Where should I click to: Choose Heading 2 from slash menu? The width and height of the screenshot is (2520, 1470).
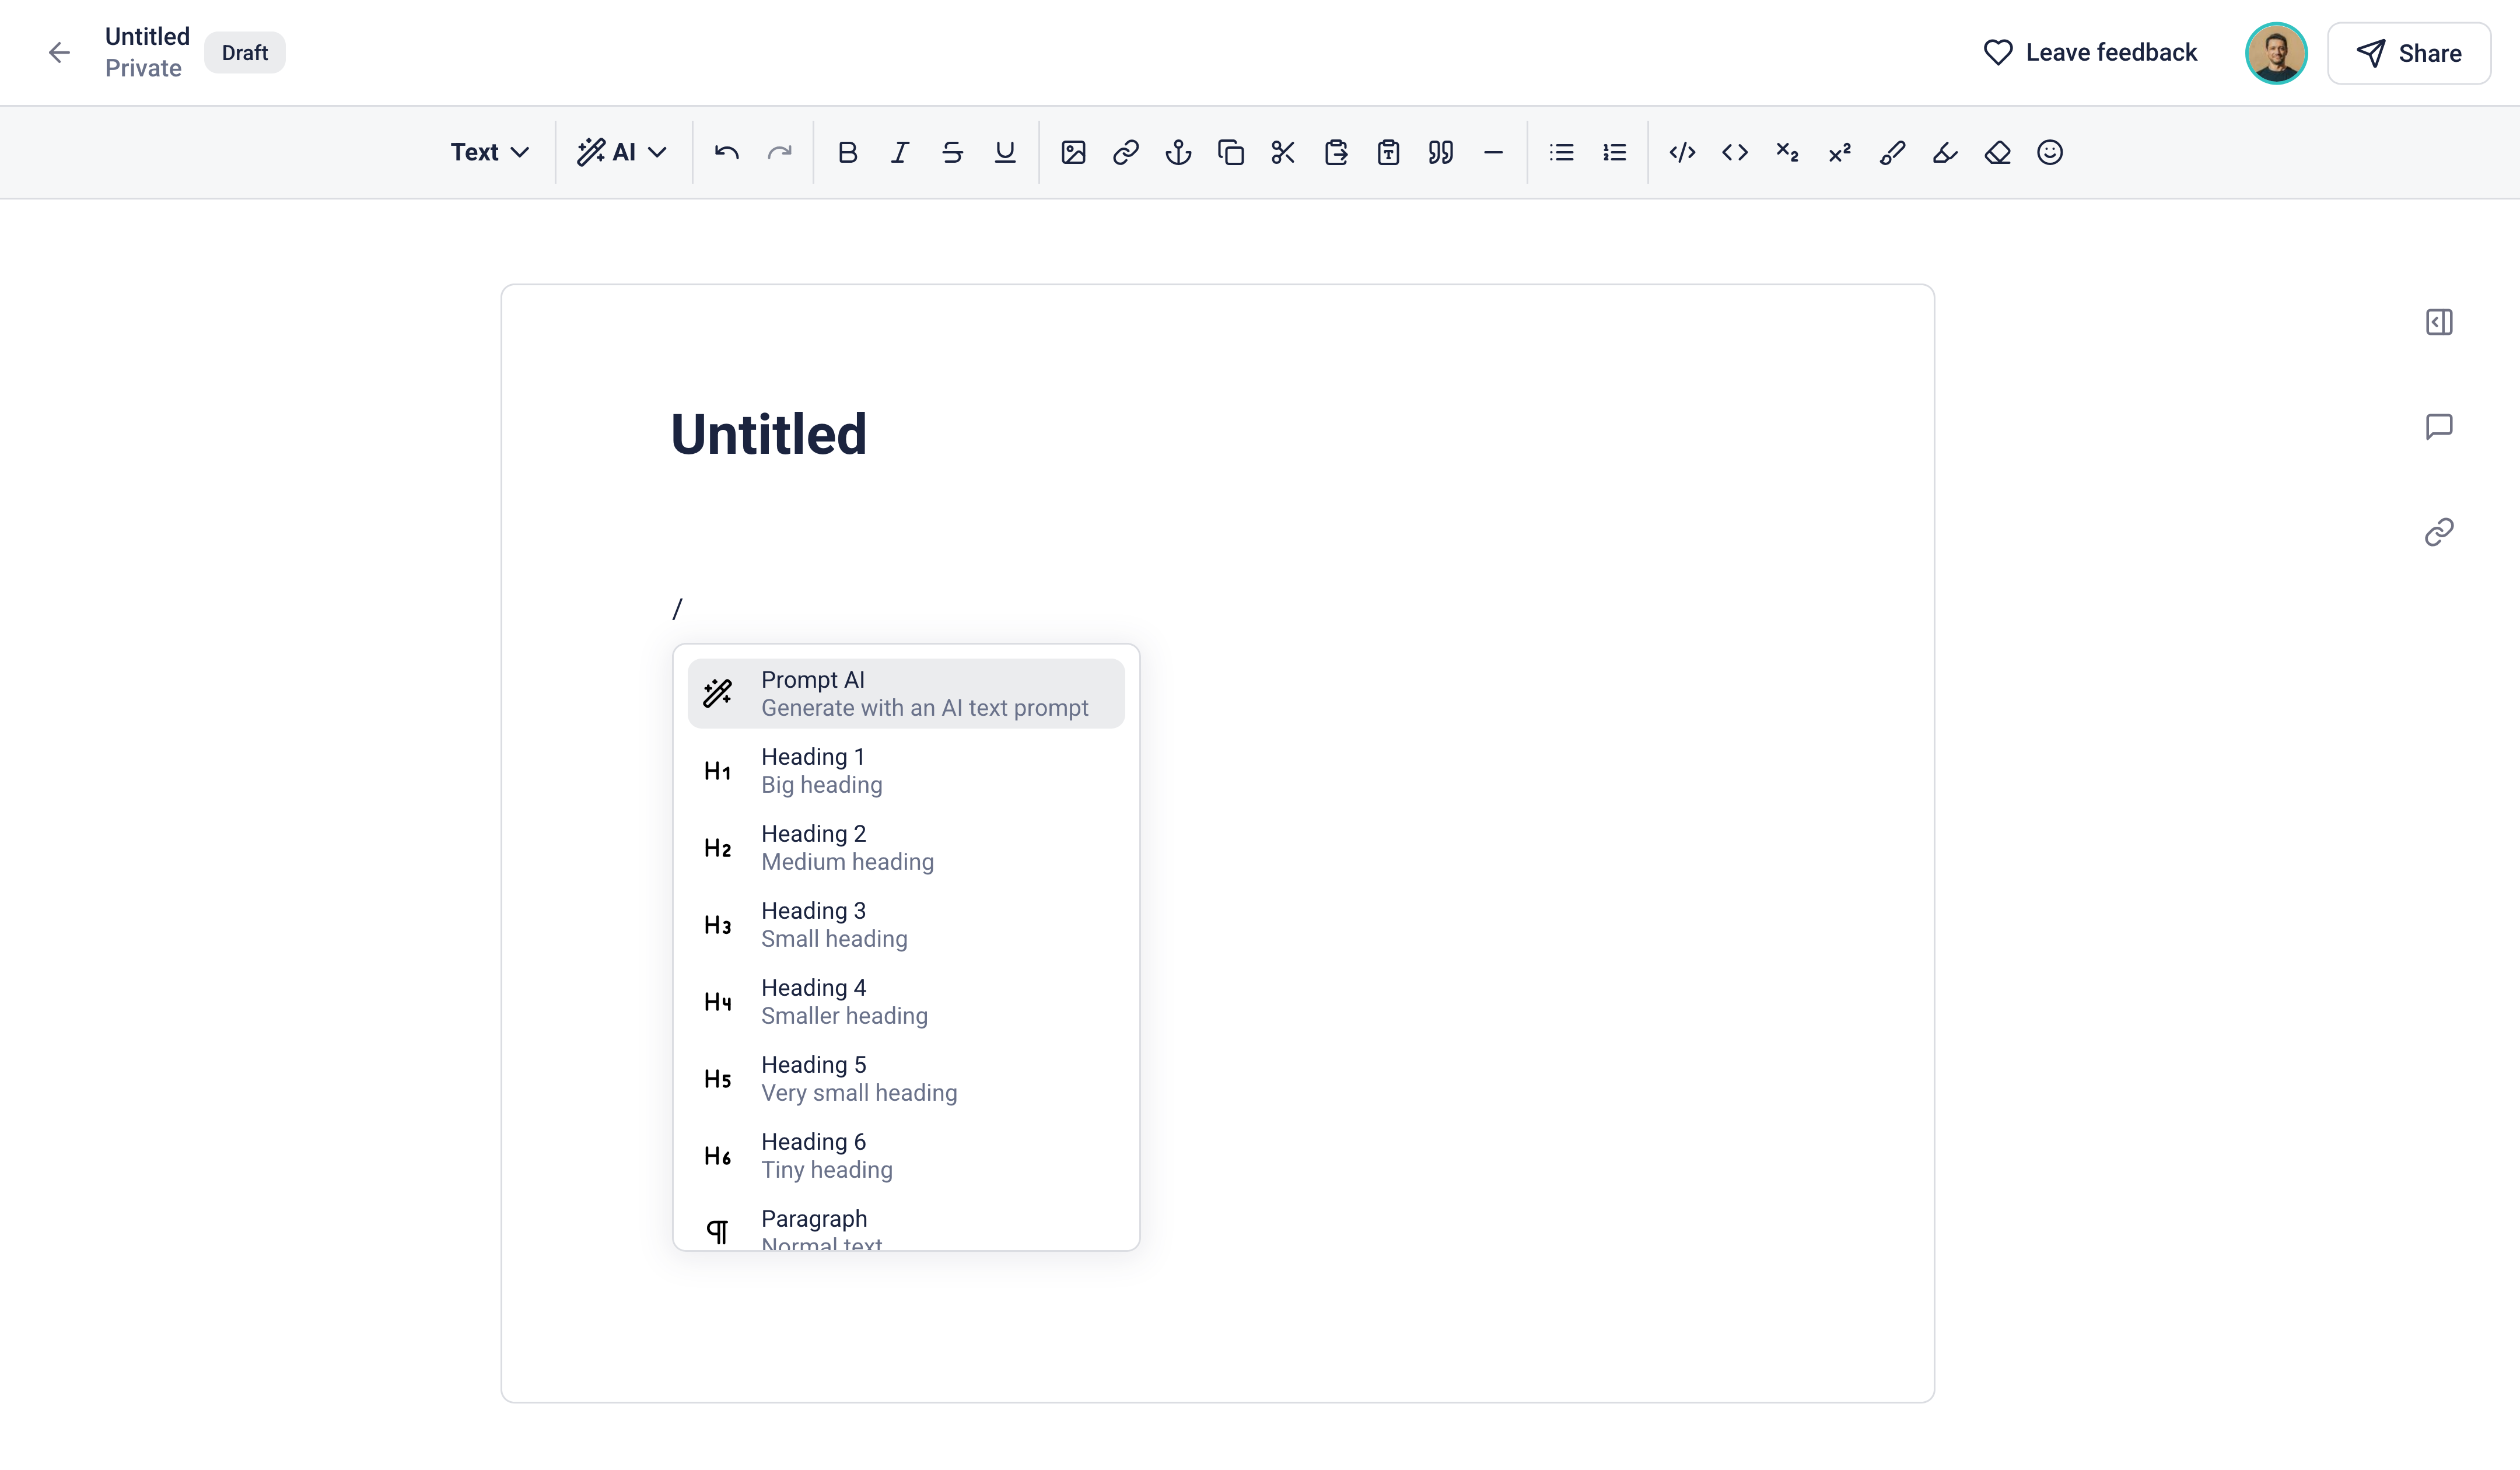tap(905, 847)
